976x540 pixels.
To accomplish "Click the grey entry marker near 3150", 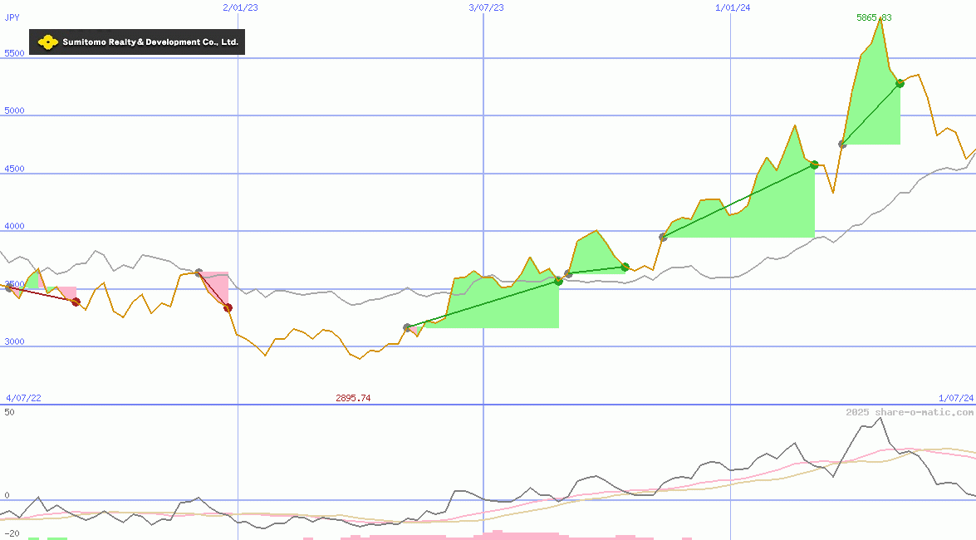I will tap(407, 327).
